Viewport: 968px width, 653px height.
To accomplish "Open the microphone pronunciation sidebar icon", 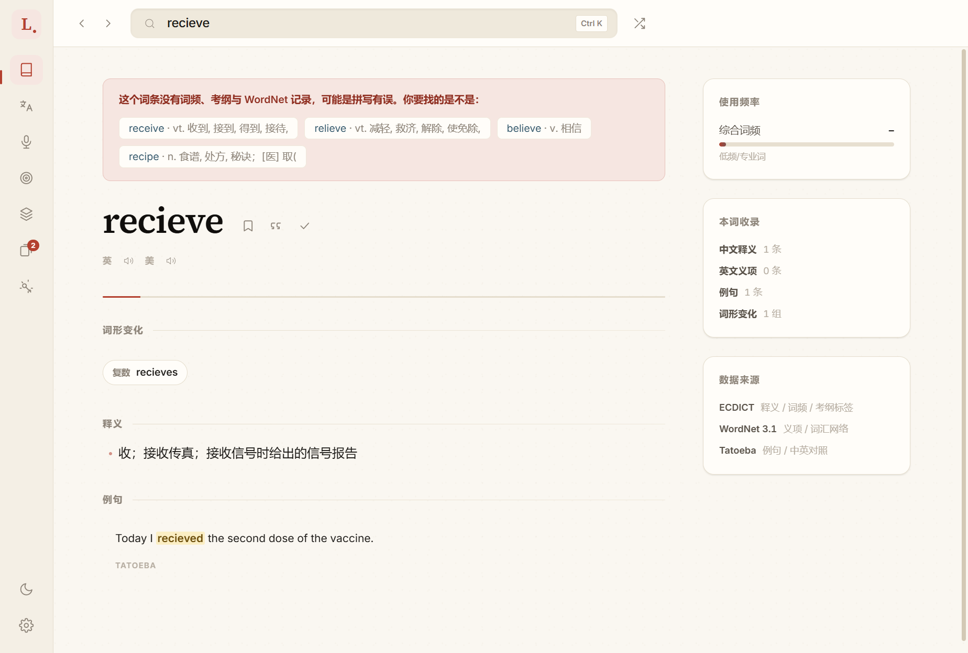I will click(27, 142).
